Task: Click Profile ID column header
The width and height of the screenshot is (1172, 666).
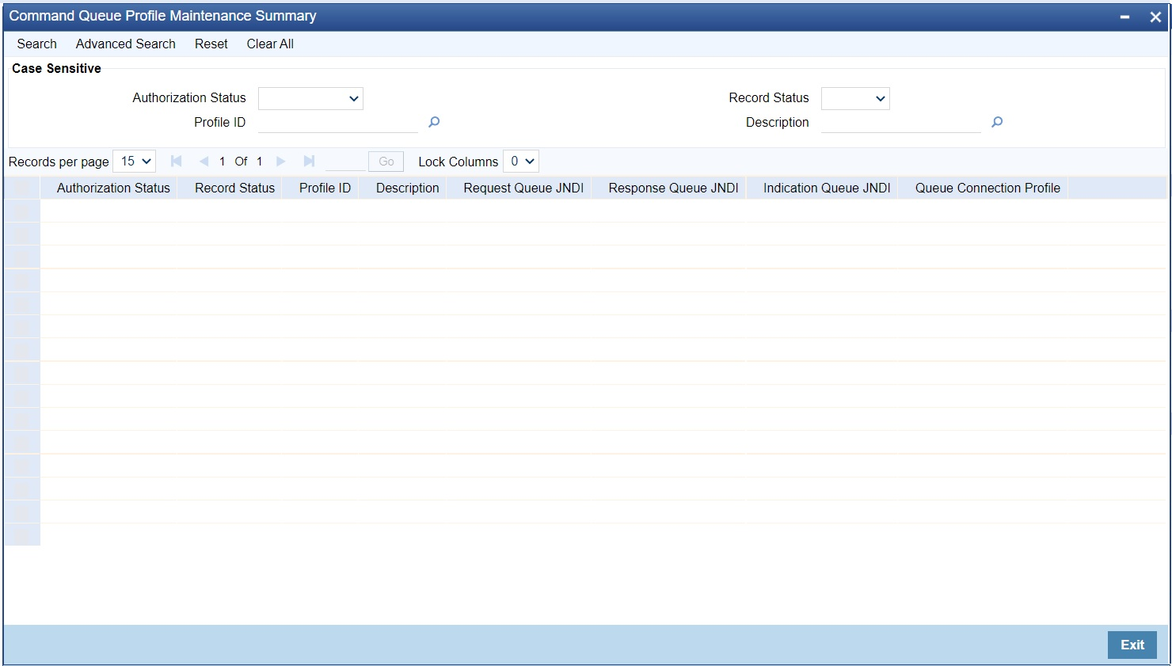Action: pos(325,188)
